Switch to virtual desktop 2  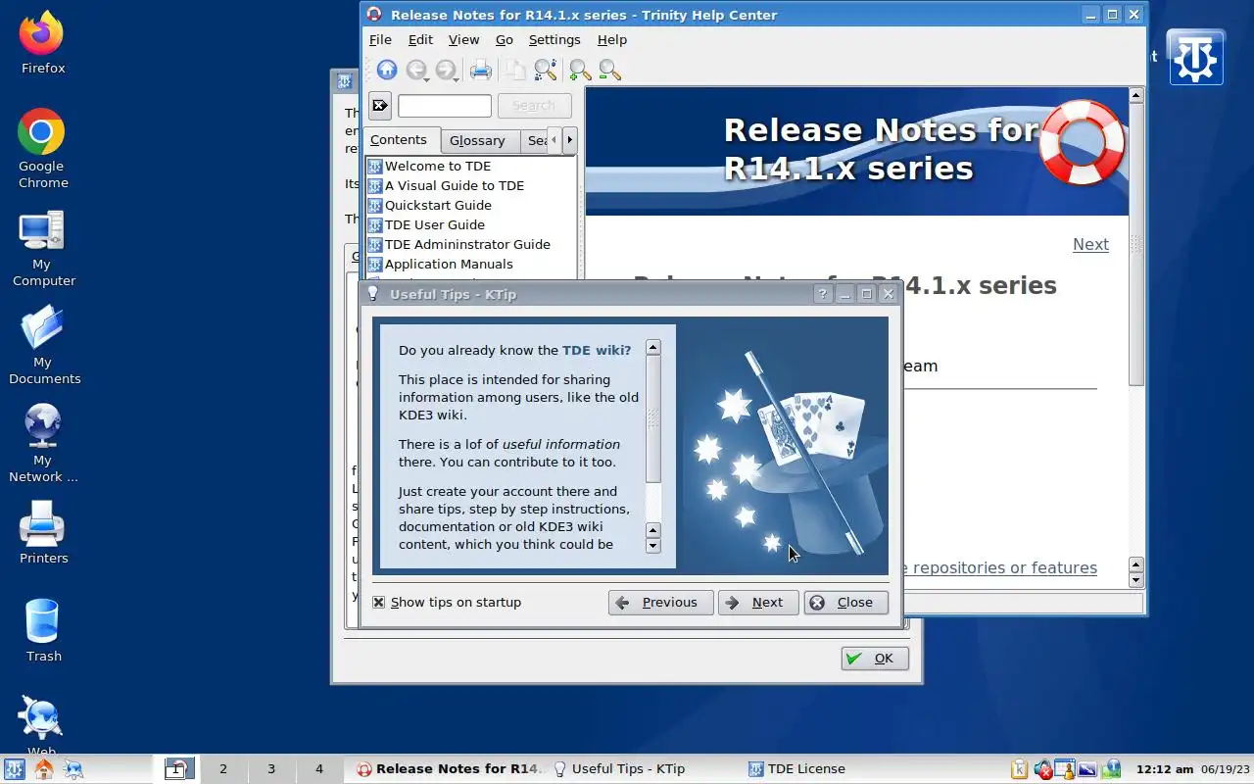click(x=223, y=769)
